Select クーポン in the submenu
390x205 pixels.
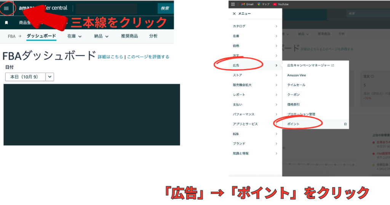(x=293, y=94)
